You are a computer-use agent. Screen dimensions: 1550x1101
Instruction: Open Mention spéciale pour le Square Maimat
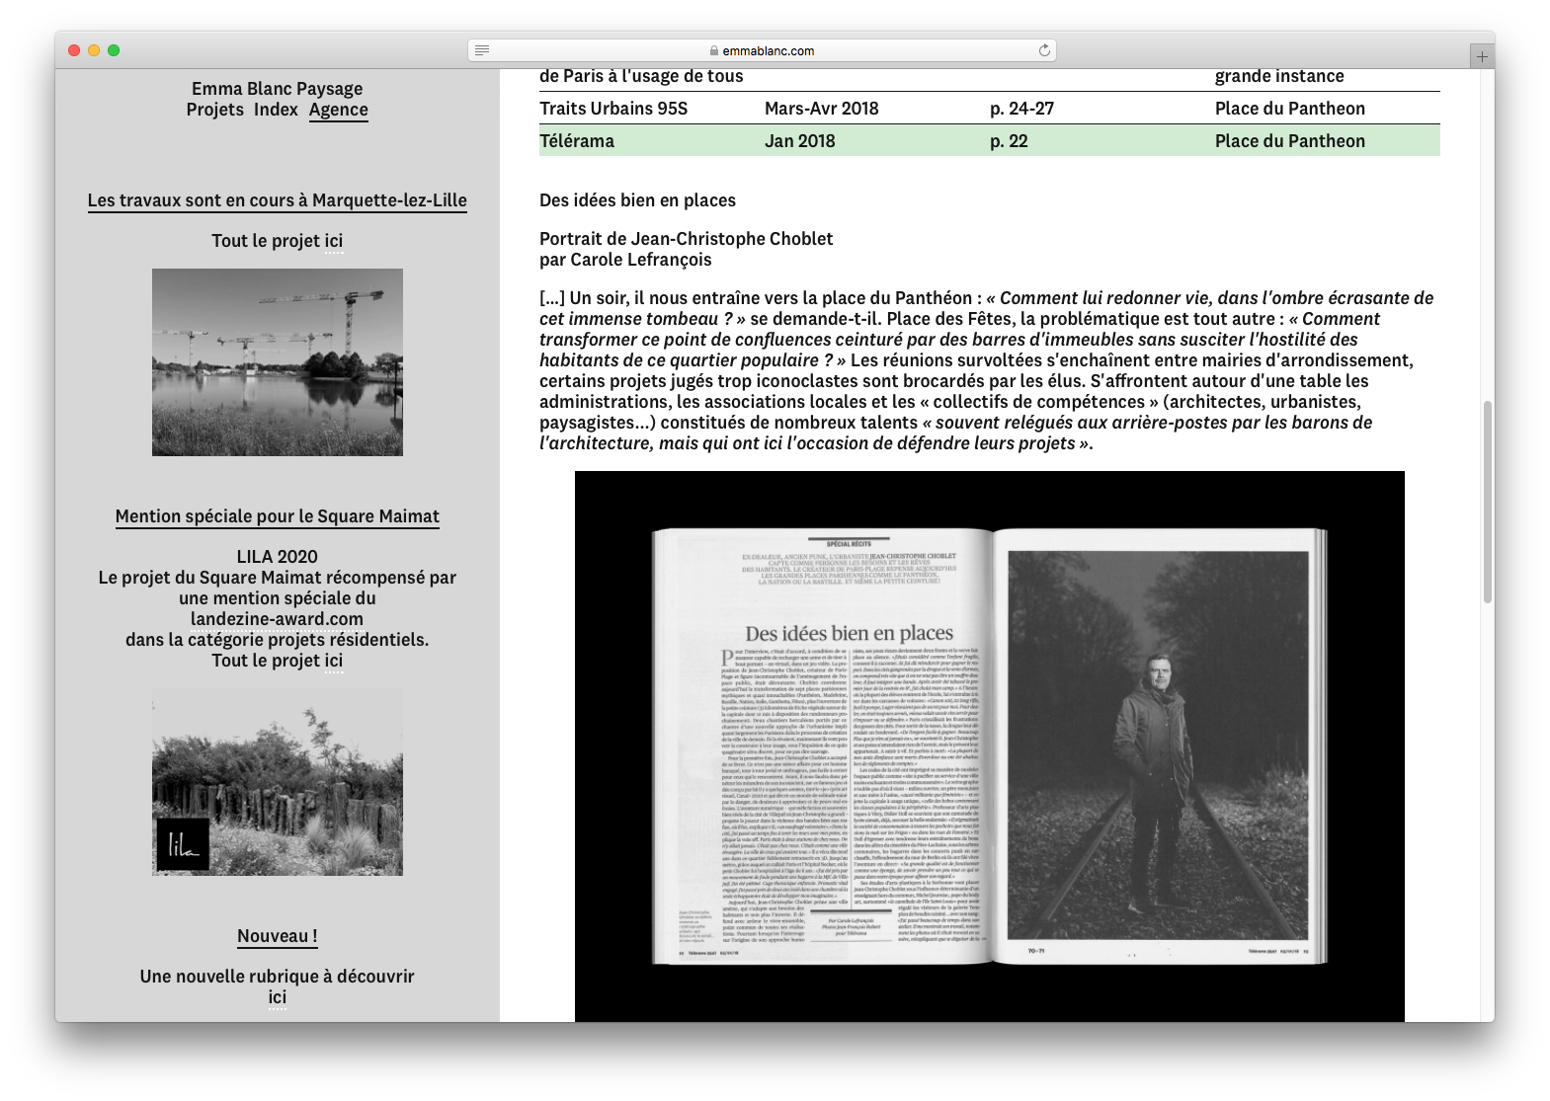point(277,516)
